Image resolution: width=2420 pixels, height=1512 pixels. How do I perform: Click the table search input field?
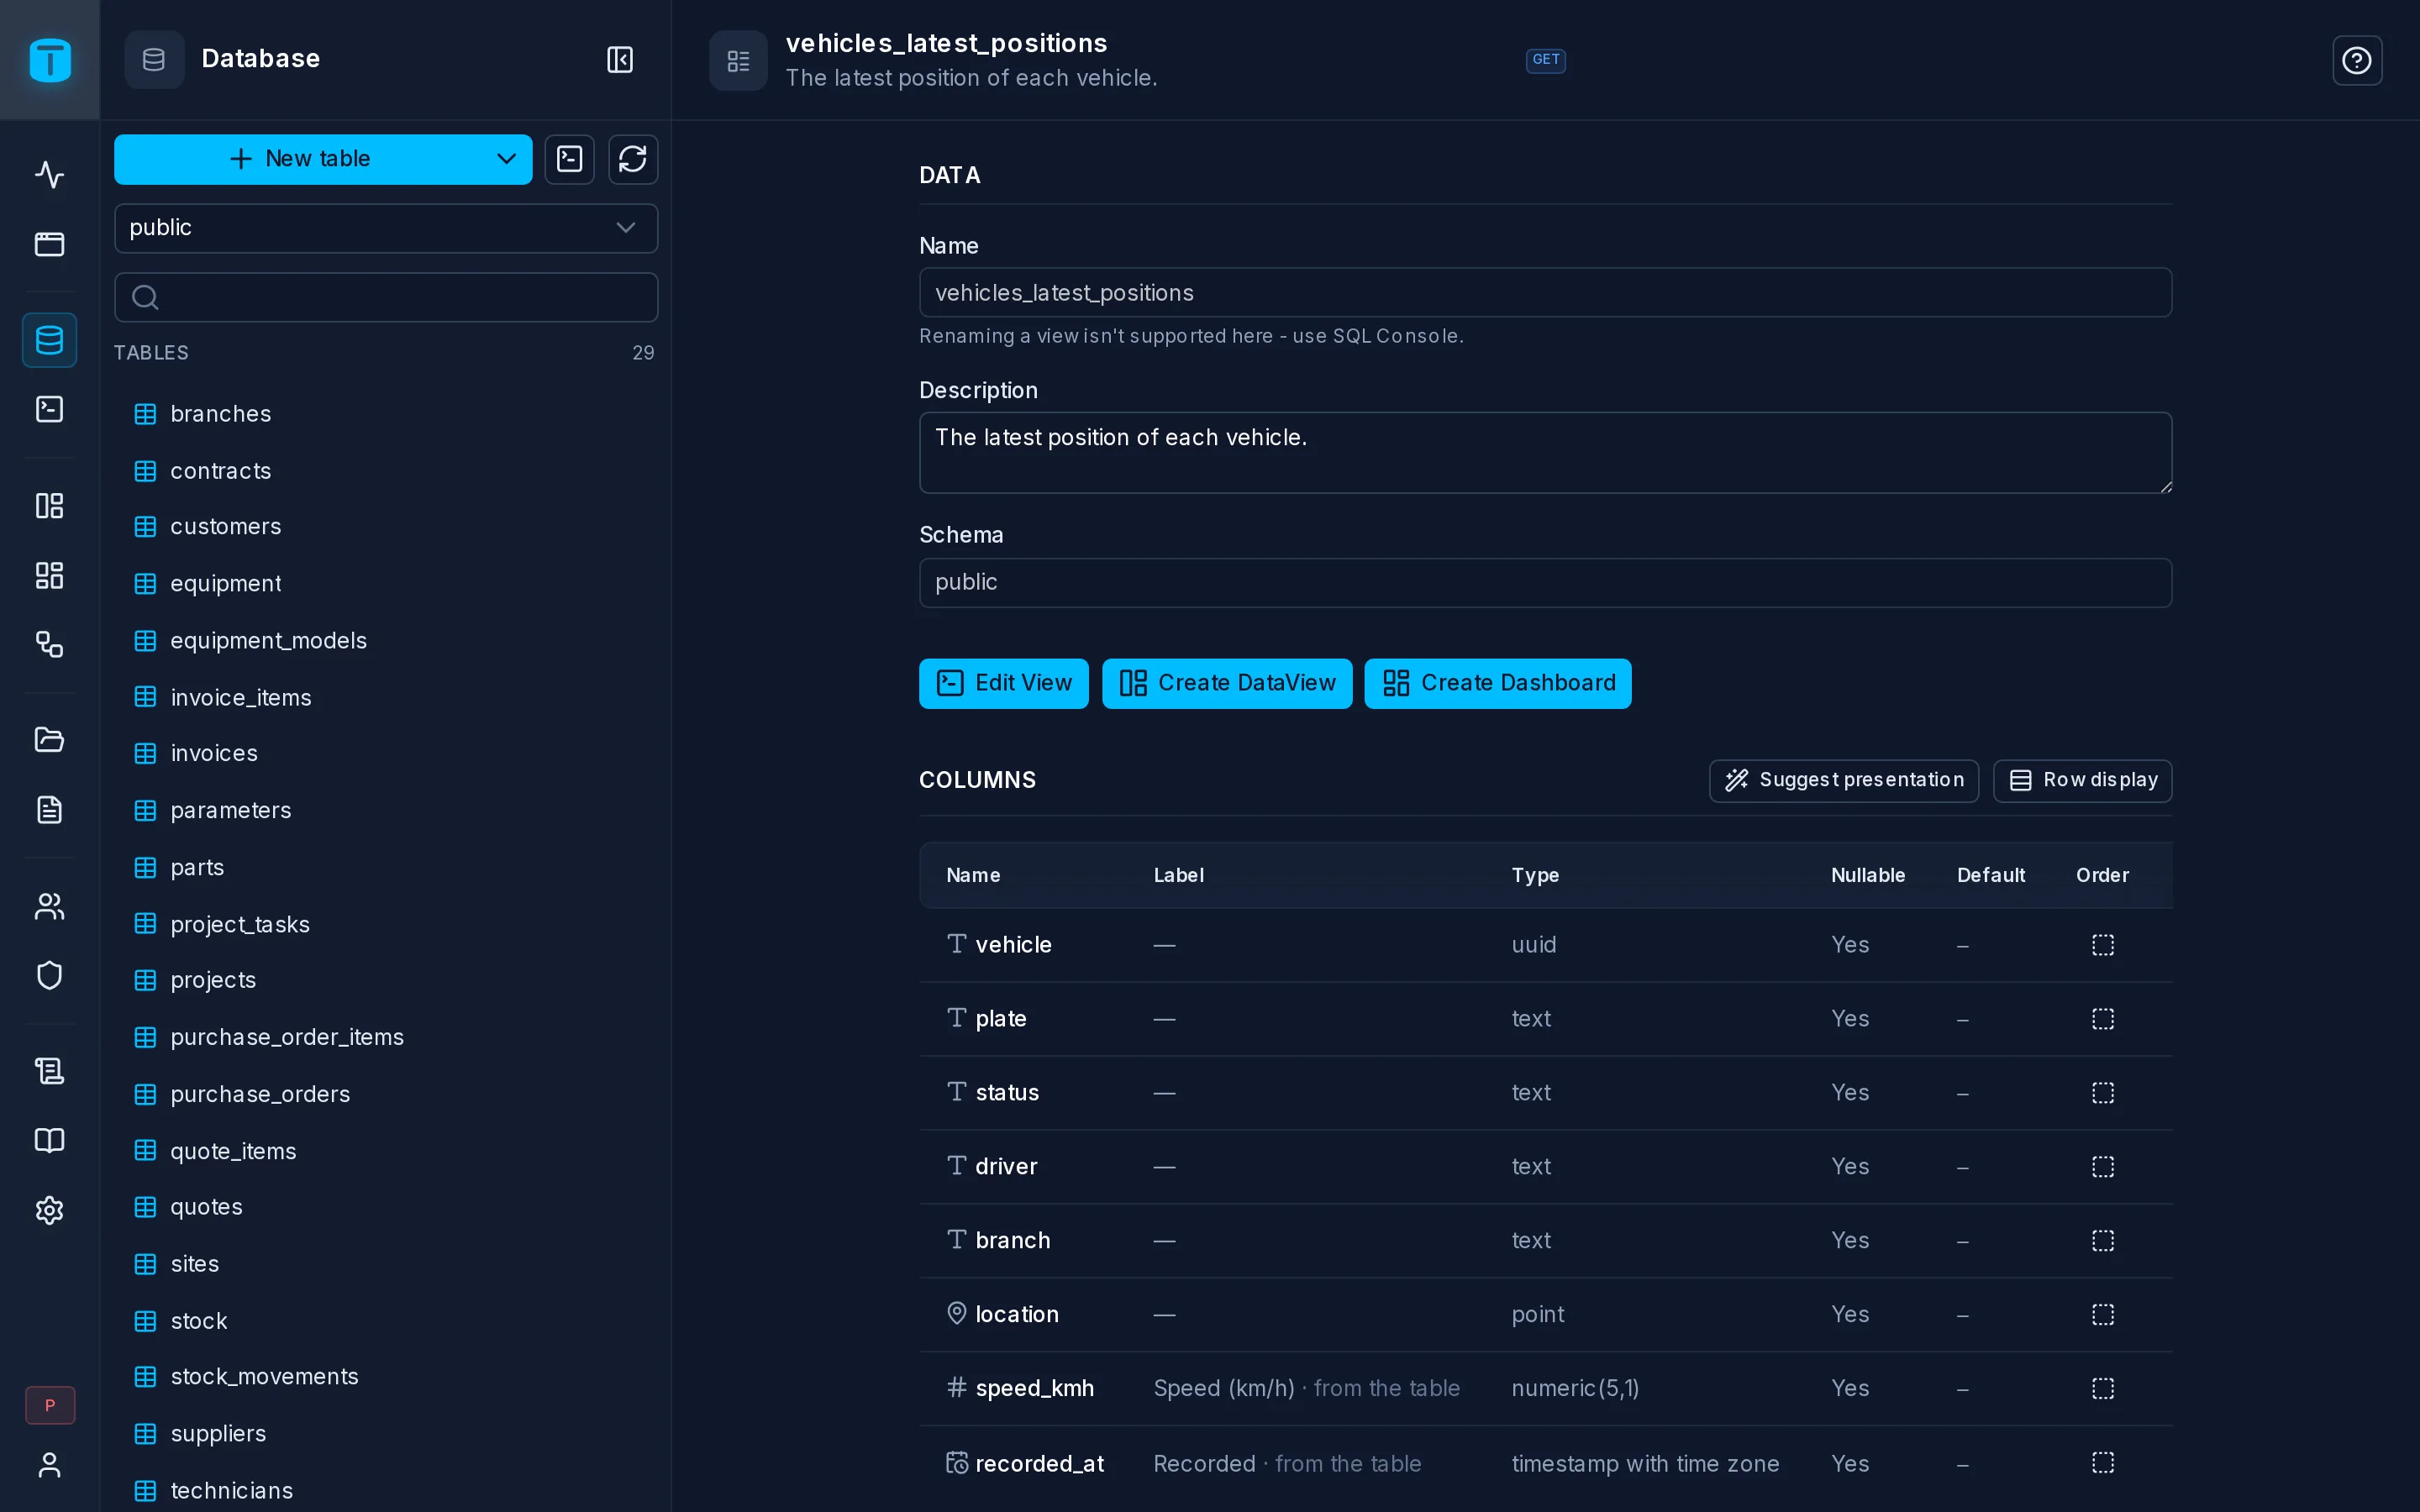[x=386, y=297]
